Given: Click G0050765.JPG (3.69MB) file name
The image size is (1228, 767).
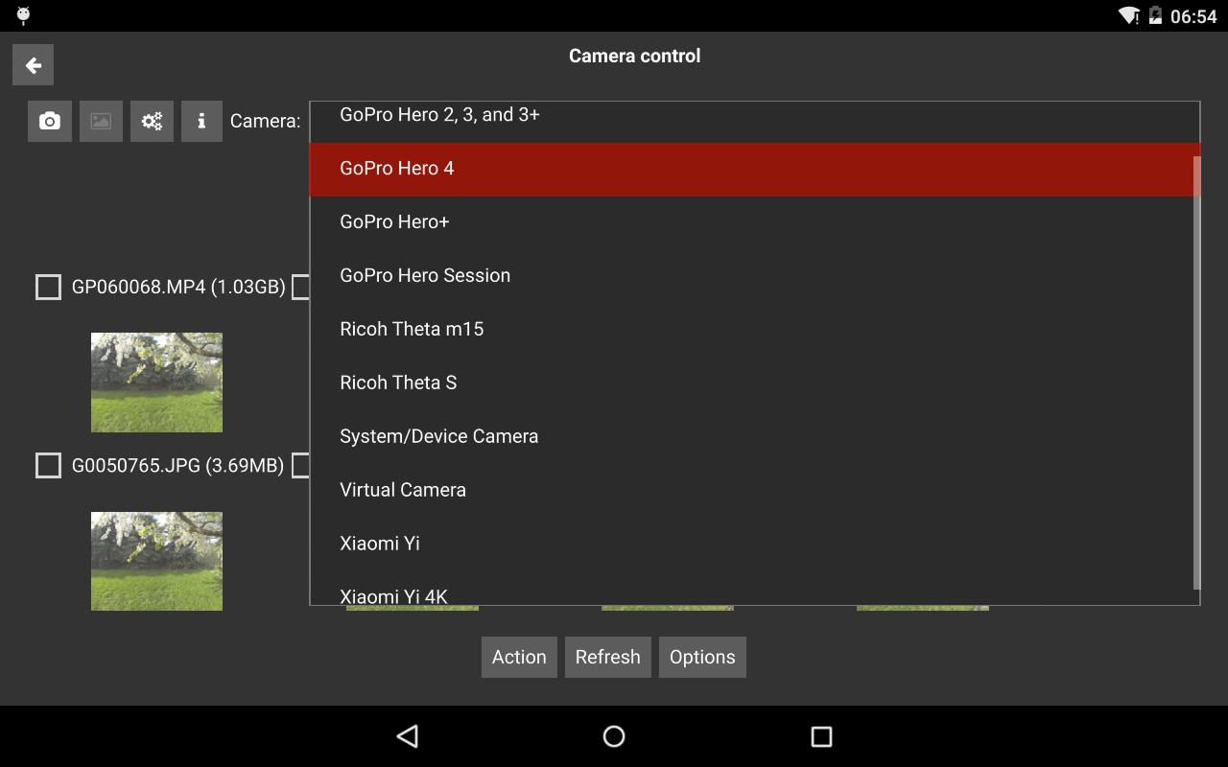Looking at the screenshot, I should (177, 465).
